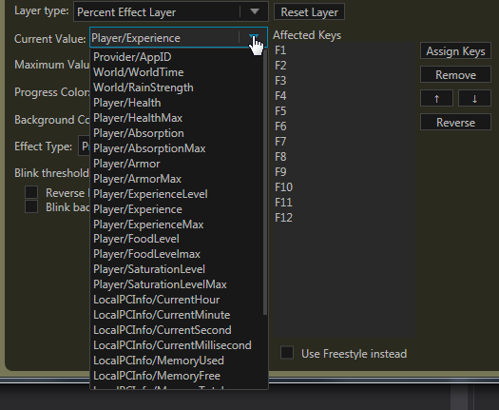Select LocalPCInfo/CurrentMillisecond entry
499x410 pixels.
(177, 345)
